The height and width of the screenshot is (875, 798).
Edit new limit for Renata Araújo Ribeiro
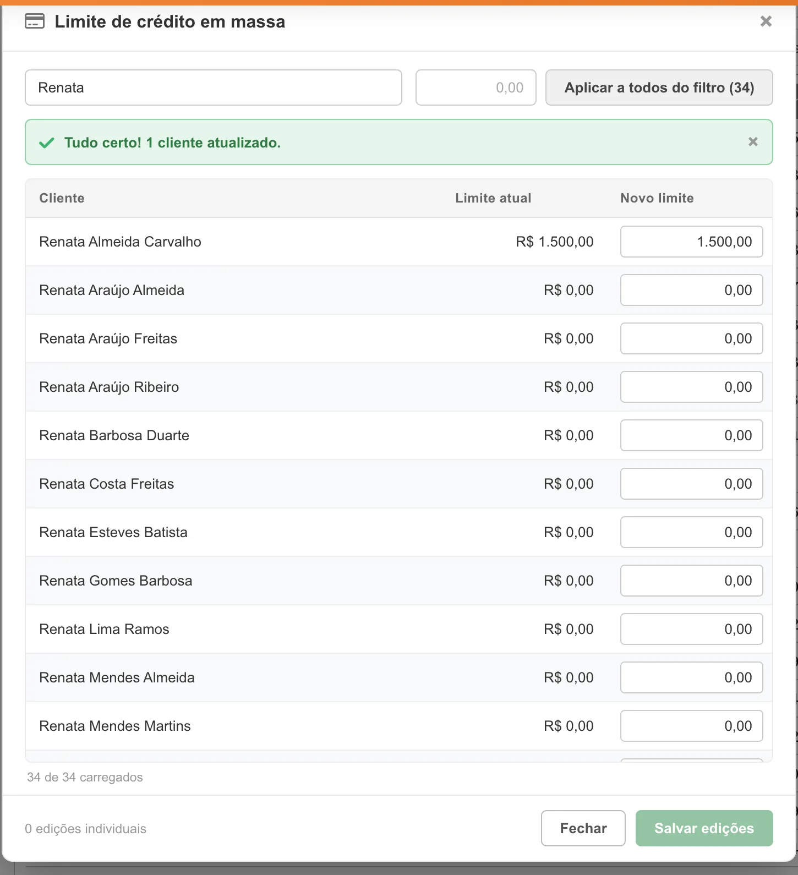click(x=692, y=387)
